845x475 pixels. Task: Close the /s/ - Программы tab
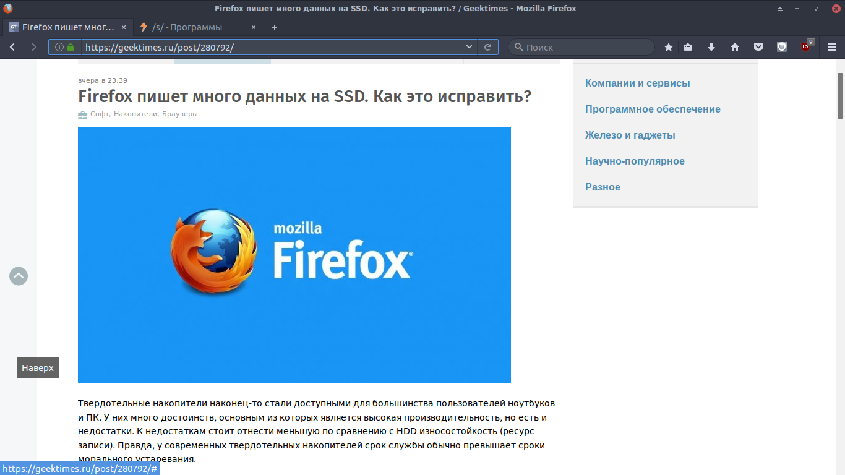253,27
